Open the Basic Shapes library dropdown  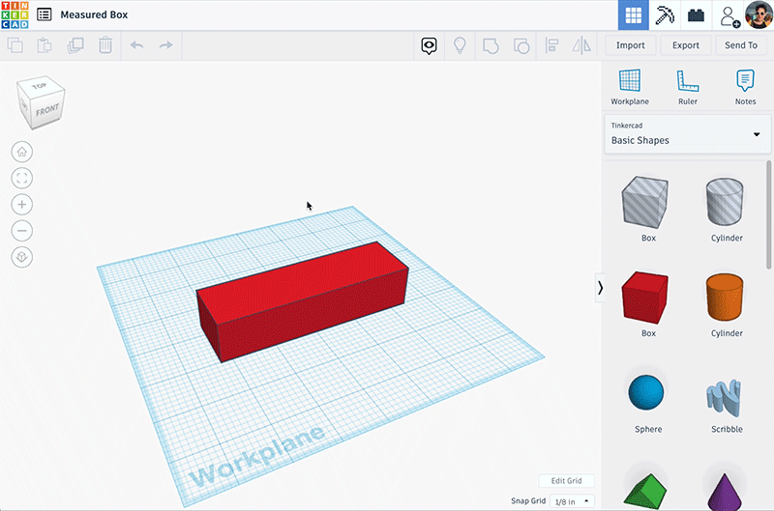687,133
